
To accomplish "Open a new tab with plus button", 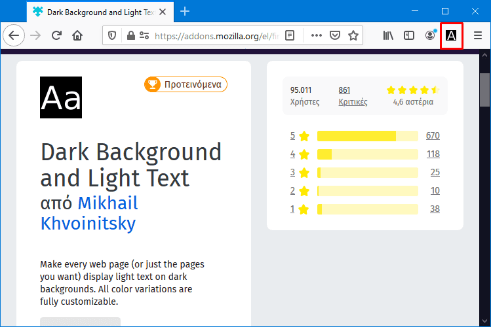I will tap(185, 12).
